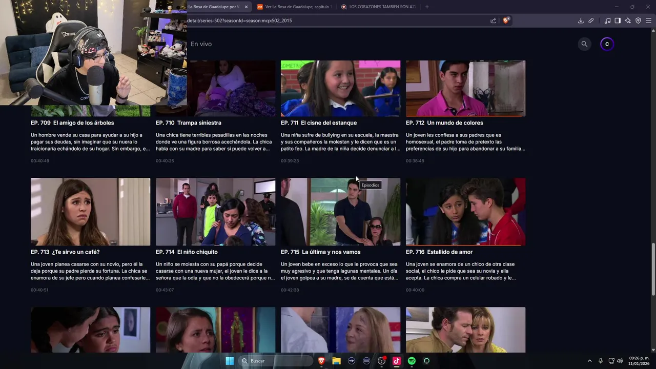Open OBS Studio from the taskbar

coord(382,361)
